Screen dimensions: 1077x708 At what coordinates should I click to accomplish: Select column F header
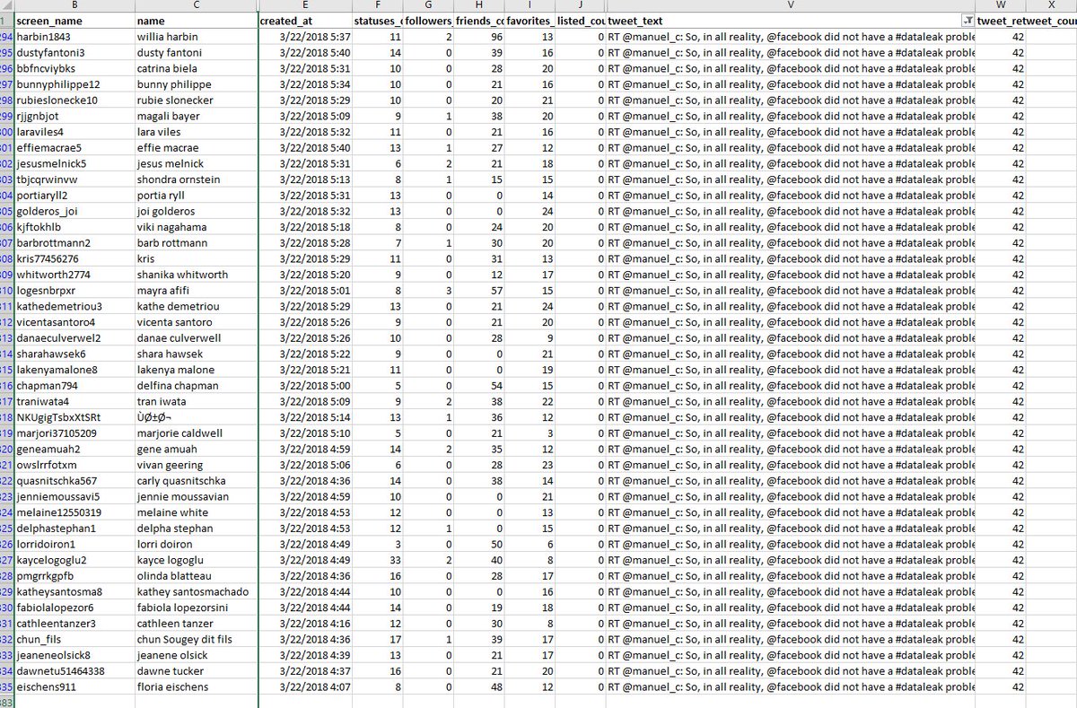tap(378, 5)
